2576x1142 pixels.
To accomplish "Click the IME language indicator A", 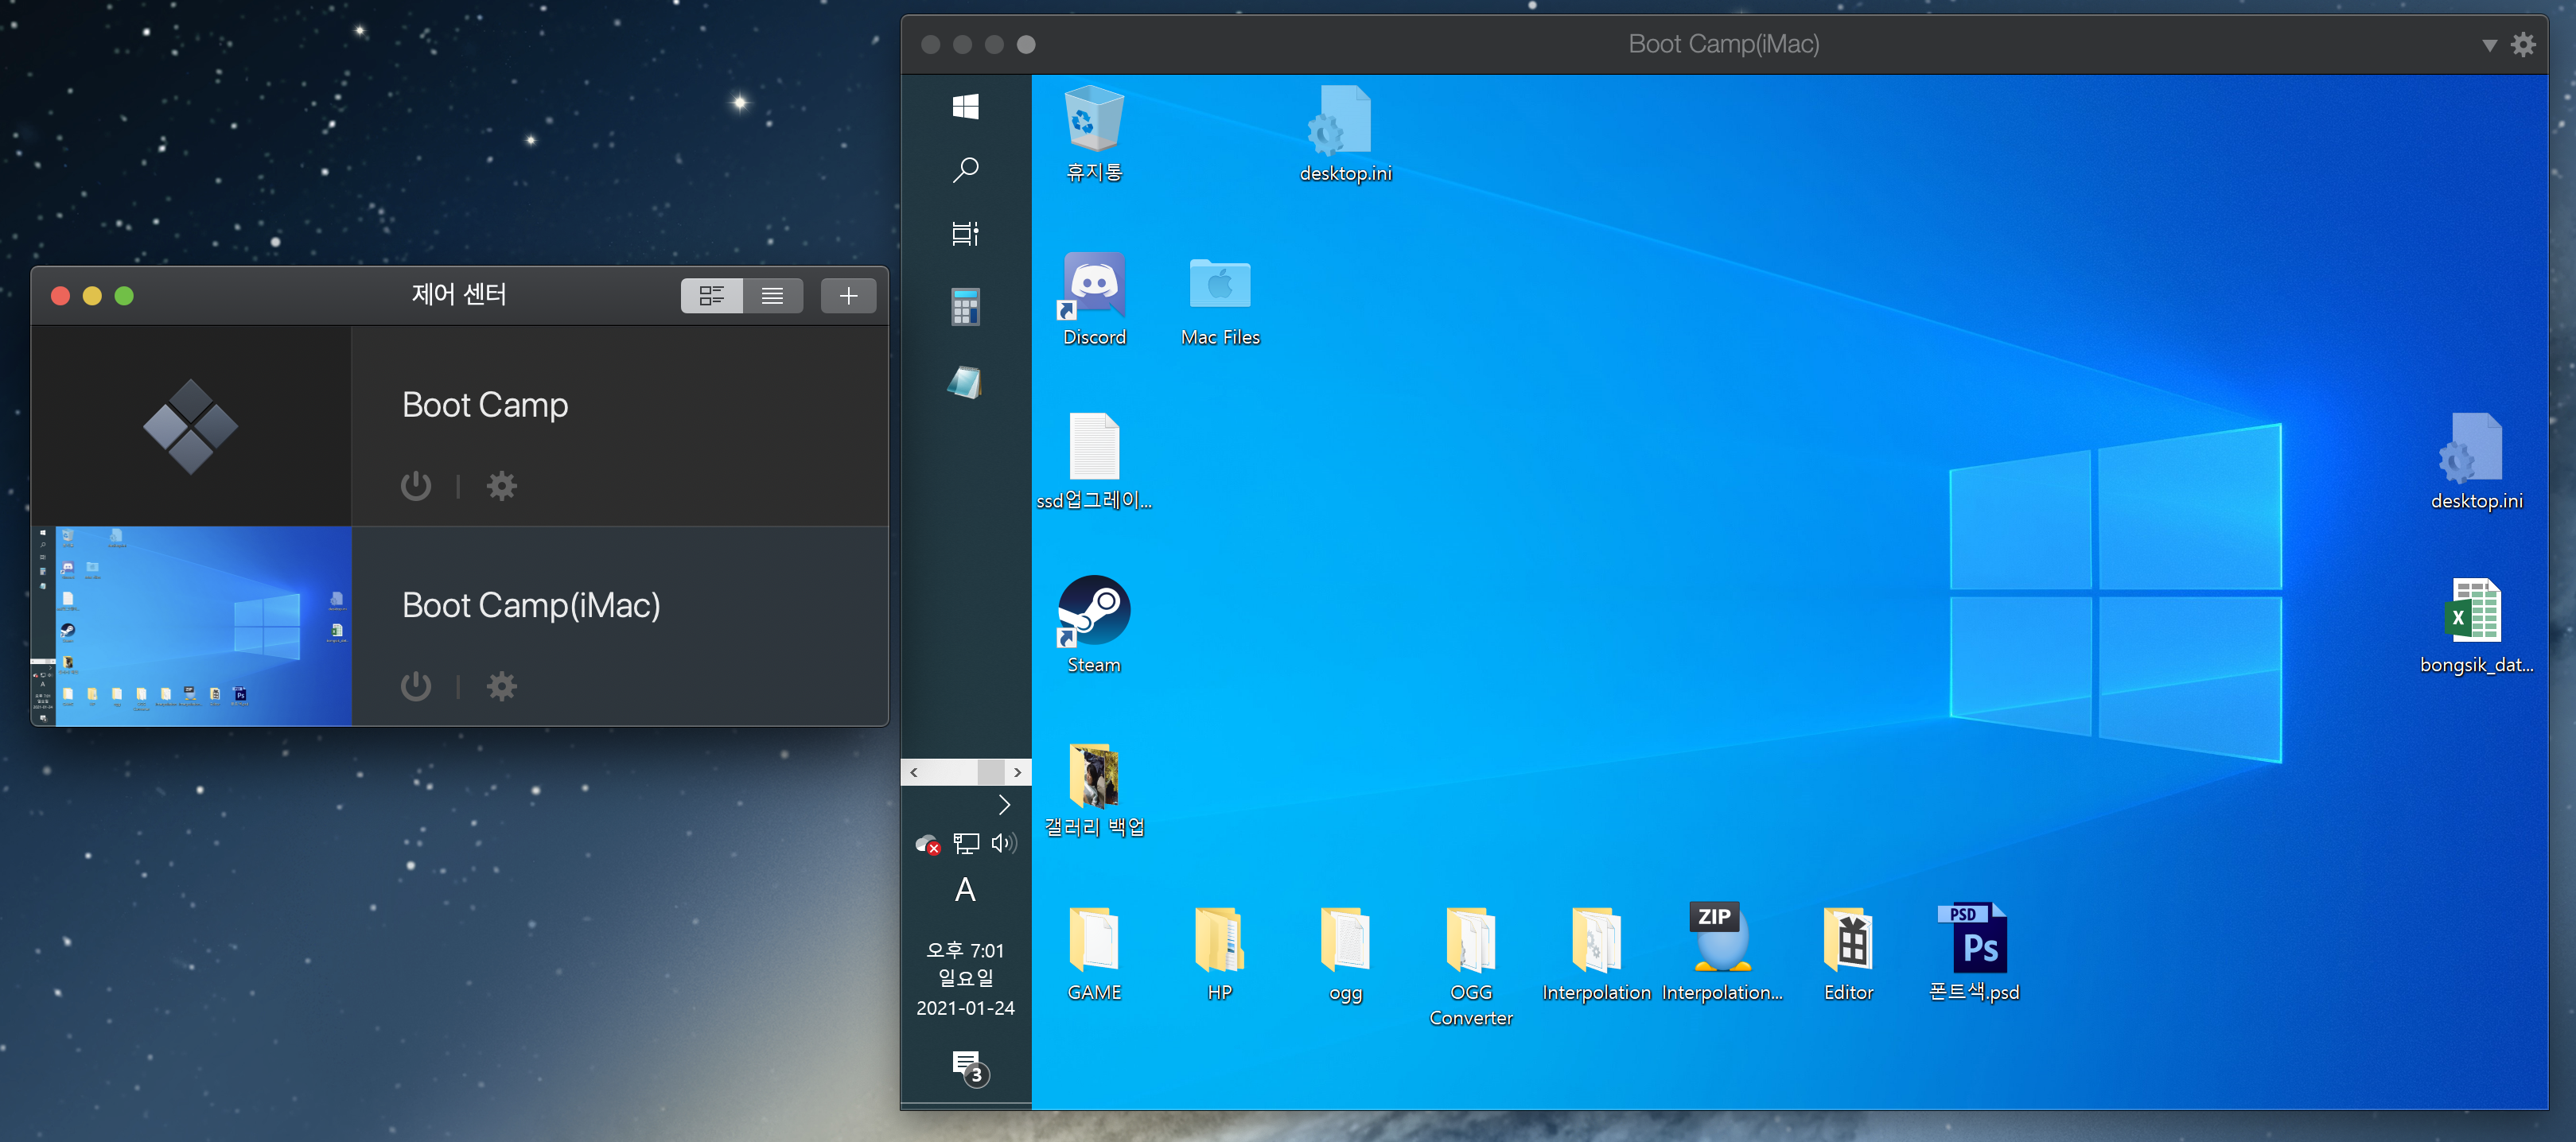I will [x=965, y=889].
